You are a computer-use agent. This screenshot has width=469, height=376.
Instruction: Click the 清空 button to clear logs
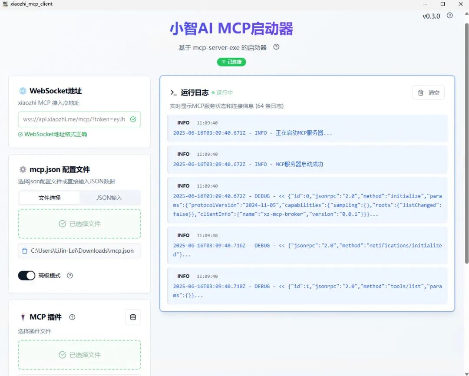[x=429, y=92]
